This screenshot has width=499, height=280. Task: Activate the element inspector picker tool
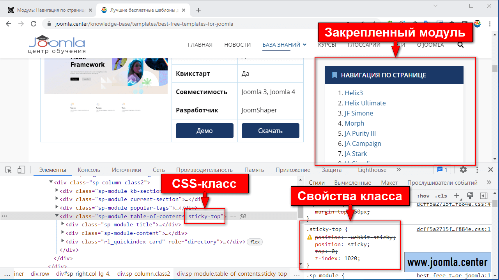point(8,170)
